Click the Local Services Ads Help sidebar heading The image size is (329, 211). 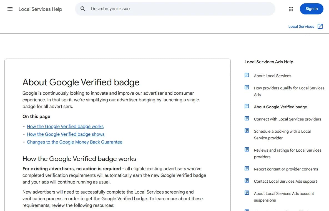(269, 62)
